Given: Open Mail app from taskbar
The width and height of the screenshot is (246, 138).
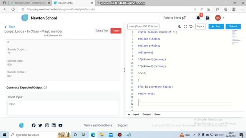Looking at the screenshot, I should click(111, 135).
